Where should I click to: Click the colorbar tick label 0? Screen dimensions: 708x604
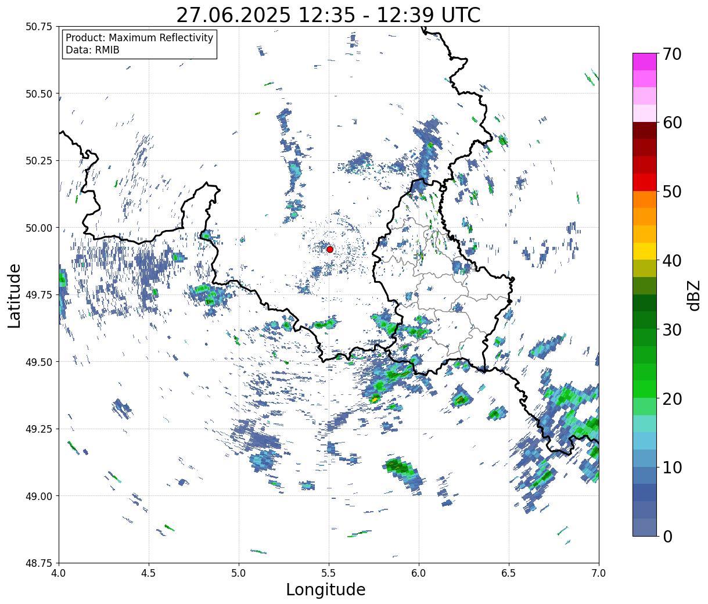pyautogui.click(x=667, y=536)
